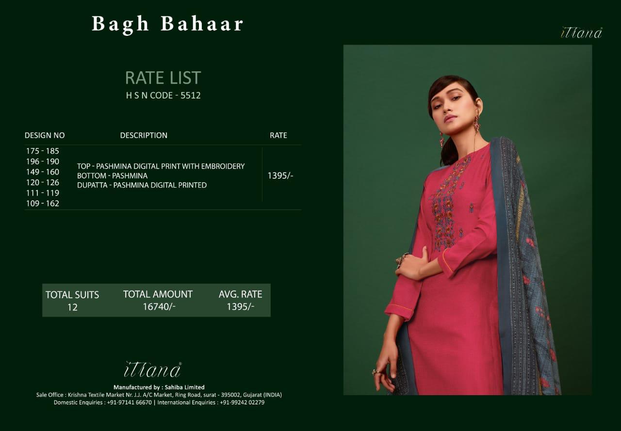Click the 1395/- rate cell
Viewport: 621px width, 431px height.
(x=280, y=176)
